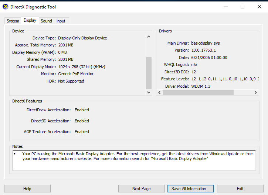Image resolution: width=268 pixels, height=195 pixels.
Task: Click the Drivers panel horizontal scrollbar thumb
Action: click(198, 93)
